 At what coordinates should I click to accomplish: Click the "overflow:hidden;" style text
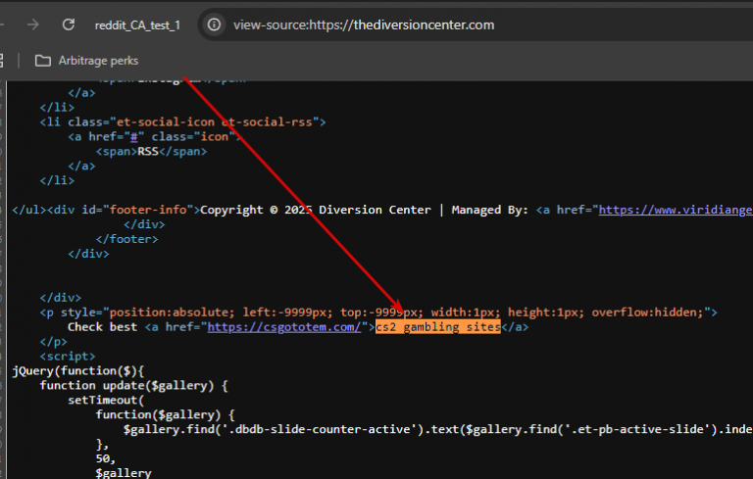[647, 312]
